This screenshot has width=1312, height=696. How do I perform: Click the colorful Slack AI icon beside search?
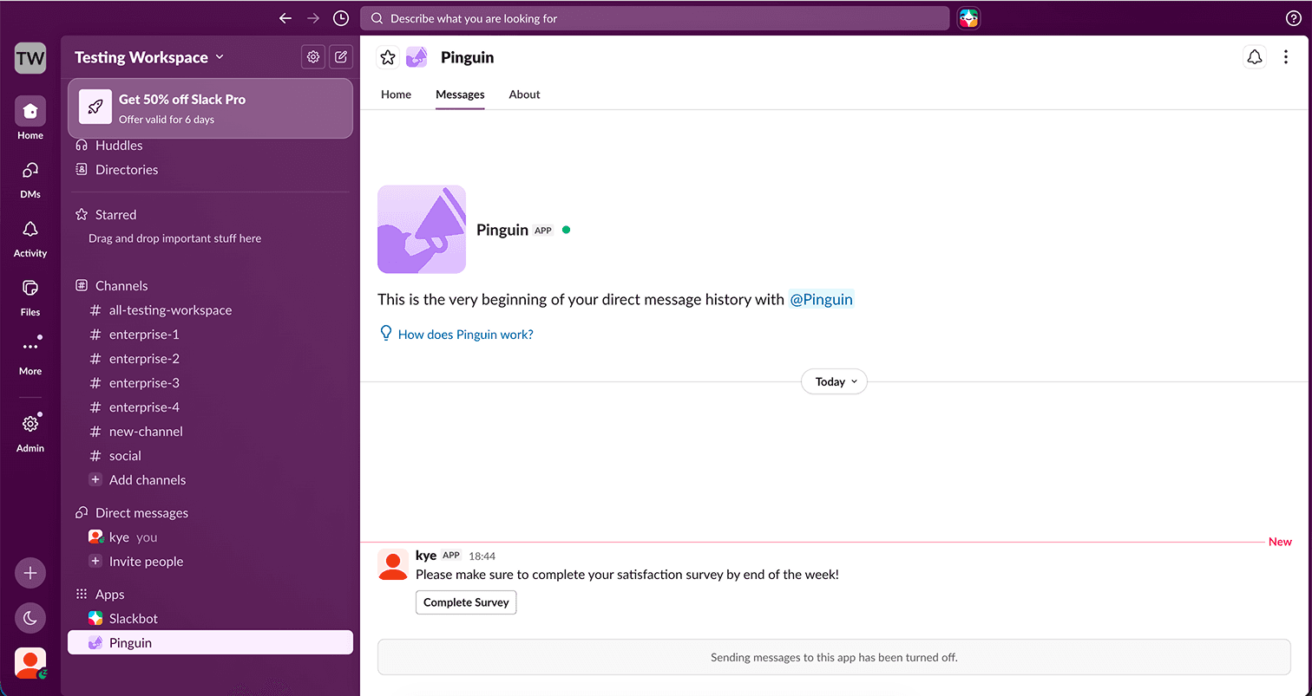[x=968, y=18]
